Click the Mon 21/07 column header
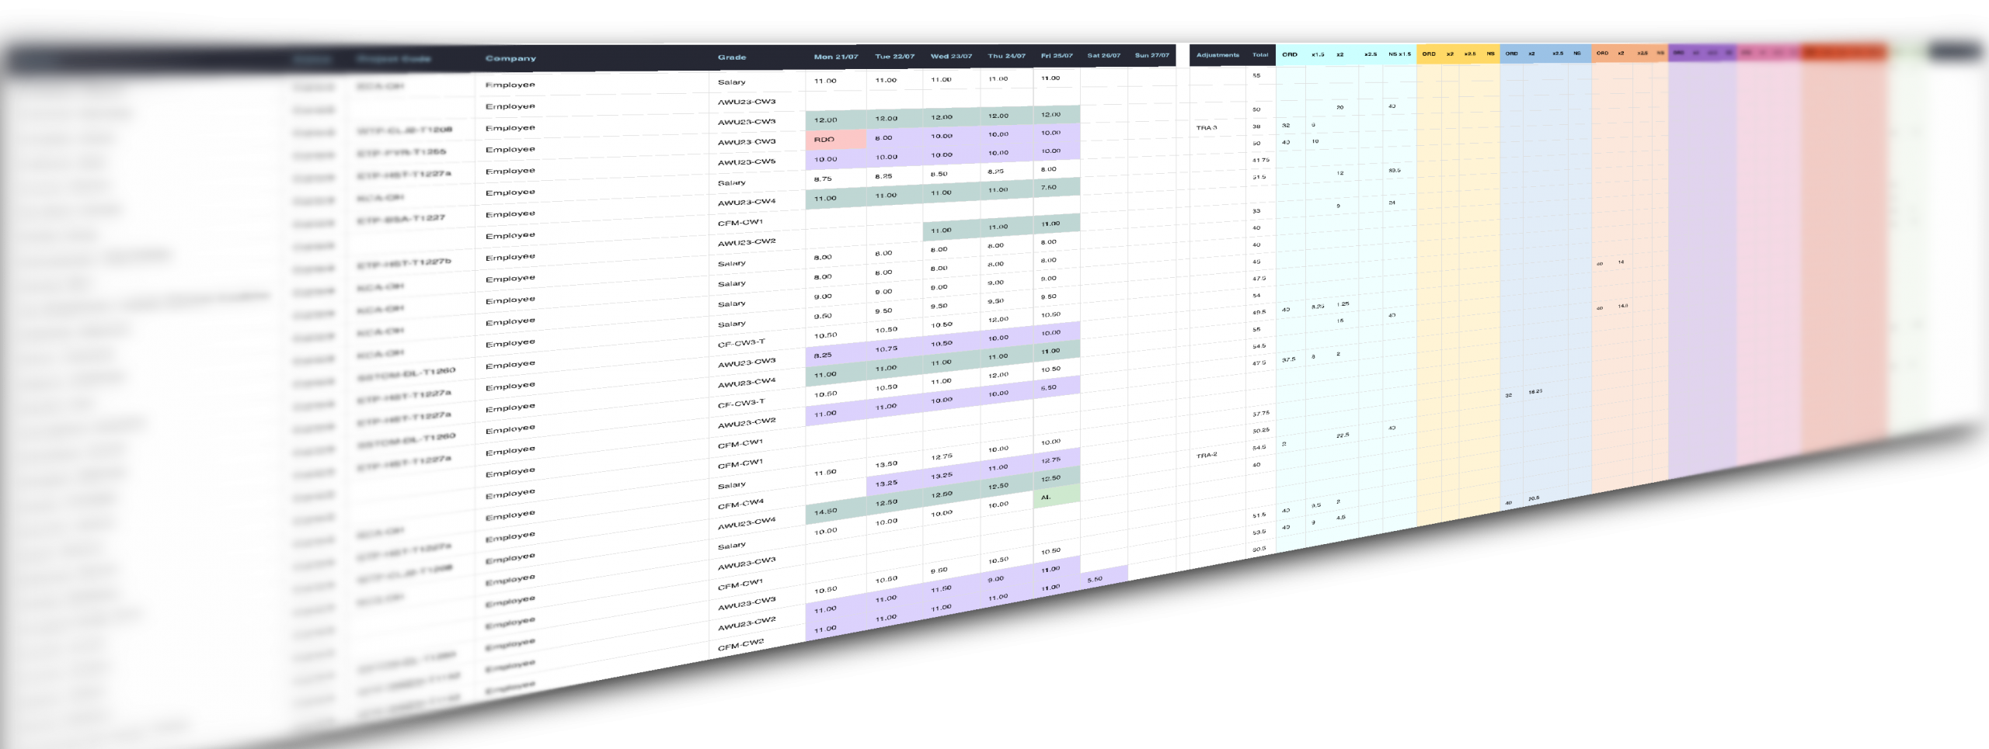Screen dimensions: 1989x749 click(836, 57)
